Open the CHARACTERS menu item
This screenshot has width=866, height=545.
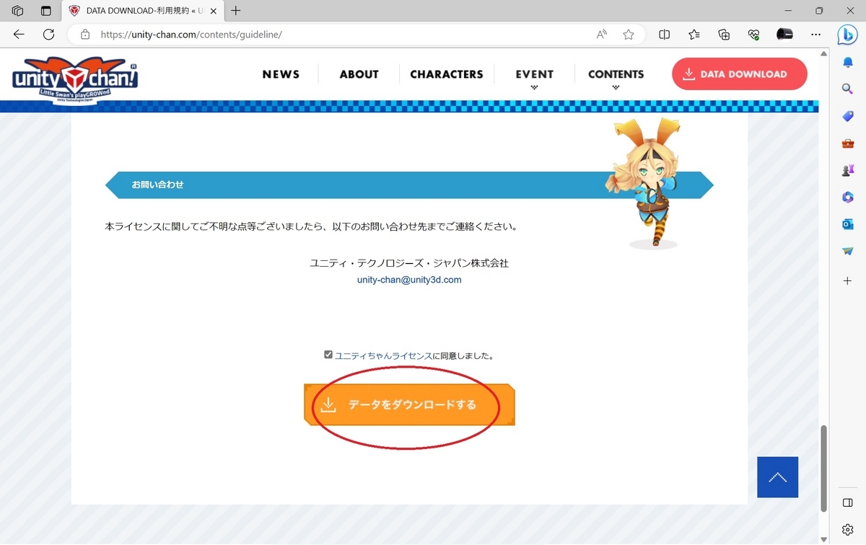pos(447,74)
